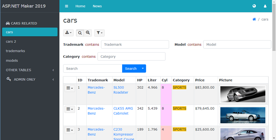The image size is (276, 140).
Task: Open row options menu for ID 2
Action: (70, 109)
